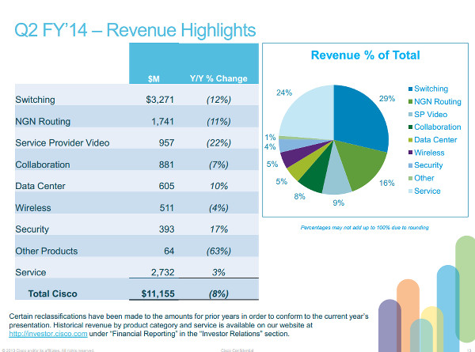Select the 'Other Products' row label
475x352 pixels.
[x=47, y=251]
